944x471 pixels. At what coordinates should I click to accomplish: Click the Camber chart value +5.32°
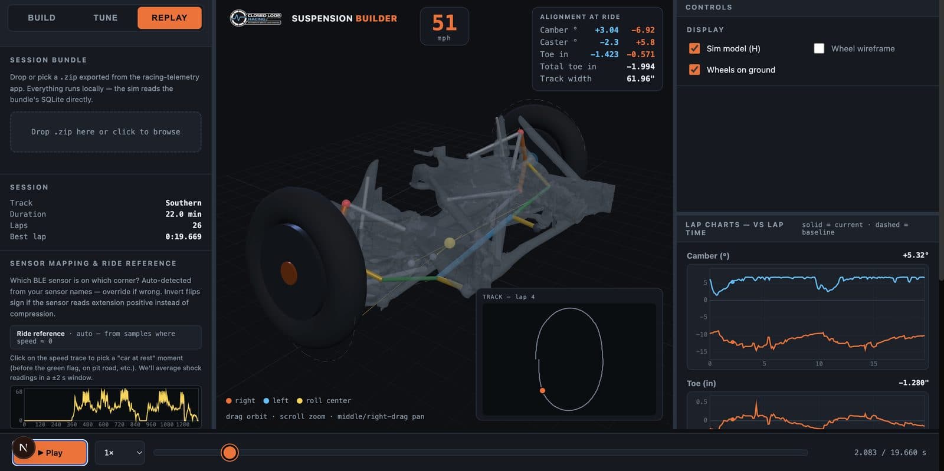[x=915, y=255]
